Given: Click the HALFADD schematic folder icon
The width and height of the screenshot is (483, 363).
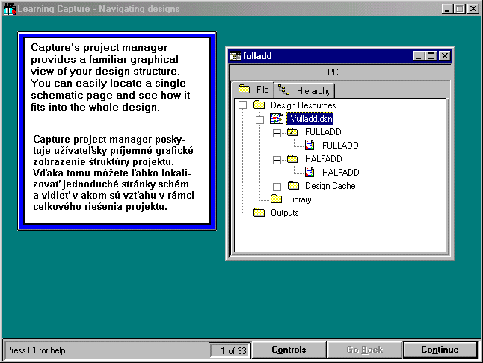Looking at the screenshot, I should tap(293, 159).
